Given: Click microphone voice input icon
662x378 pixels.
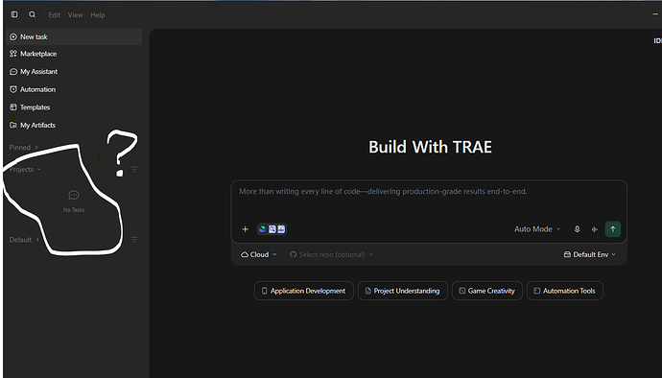Looking at the screenshot, I should [577, 229].
